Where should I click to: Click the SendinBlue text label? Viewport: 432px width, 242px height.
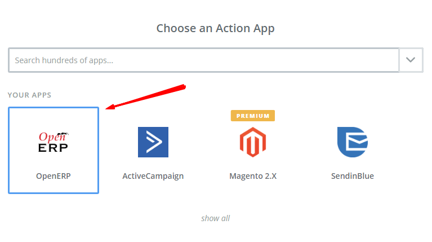(x=353, y=176)
